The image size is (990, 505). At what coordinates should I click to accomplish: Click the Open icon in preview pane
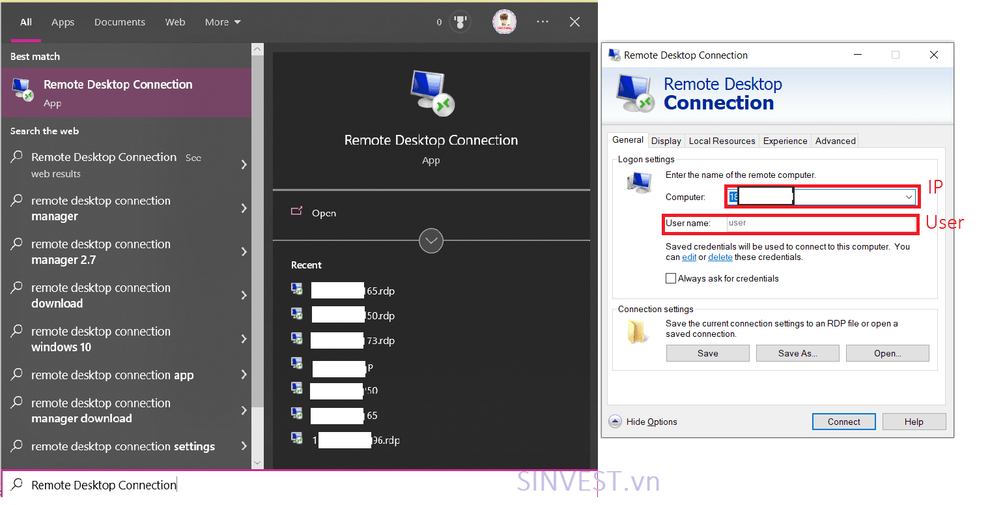tap(297, 212)
